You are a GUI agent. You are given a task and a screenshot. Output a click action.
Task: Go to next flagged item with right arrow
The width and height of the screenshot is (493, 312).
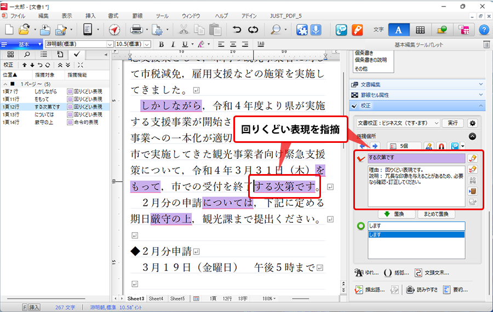376,146
